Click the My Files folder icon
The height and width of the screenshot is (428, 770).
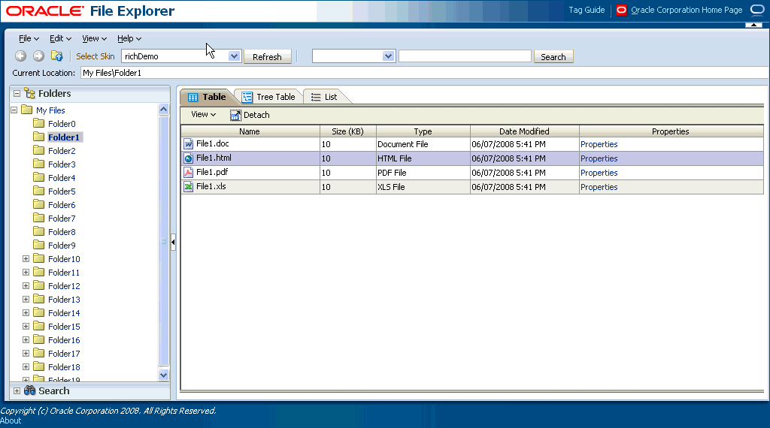[x=27, y=110]
